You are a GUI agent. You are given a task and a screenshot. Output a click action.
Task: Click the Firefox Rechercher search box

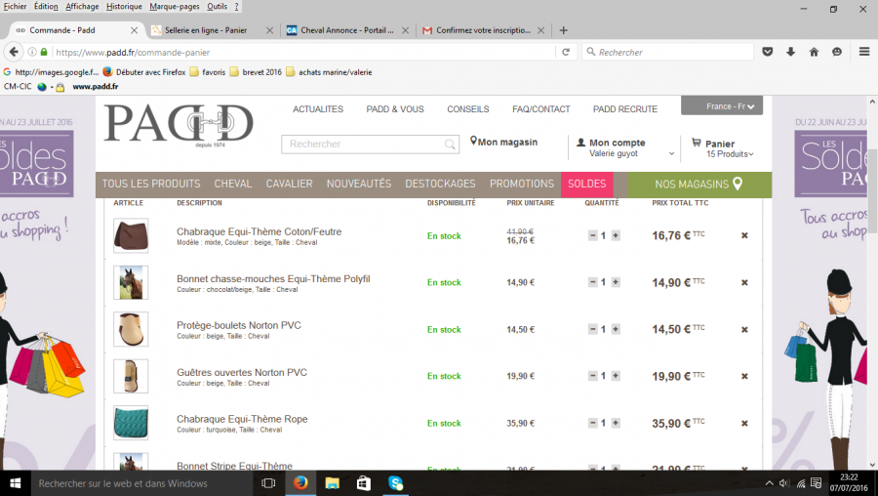point(667,52)
